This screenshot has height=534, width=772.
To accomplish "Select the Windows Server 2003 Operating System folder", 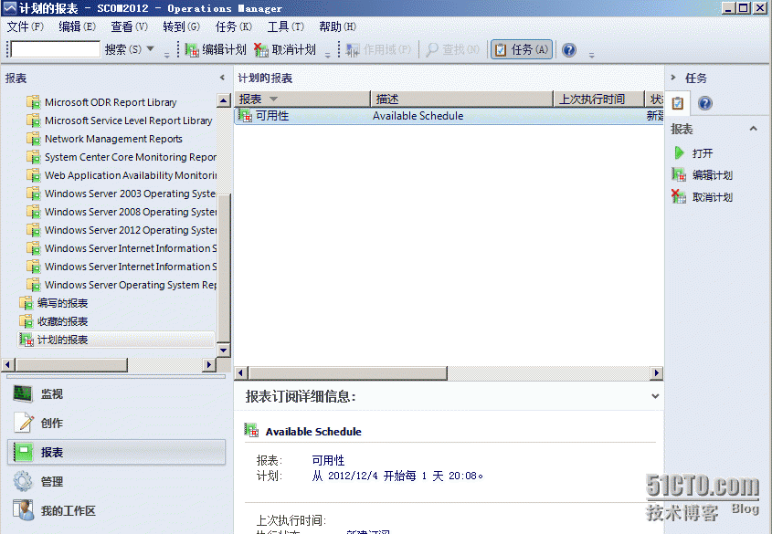I will pos(131,194).
